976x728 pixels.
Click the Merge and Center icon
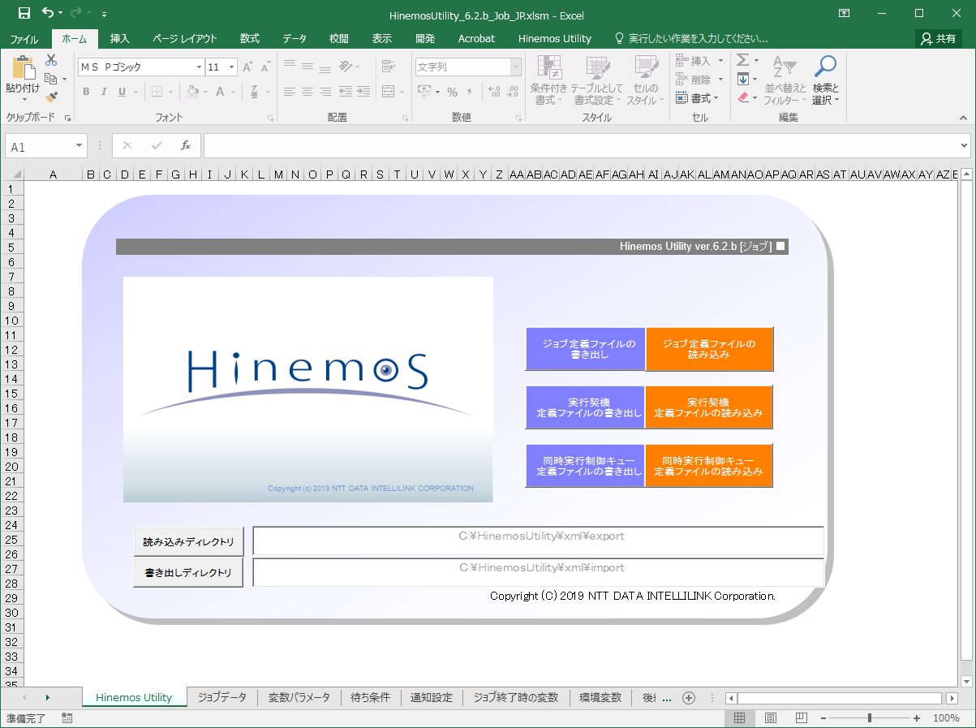point(388,91)
